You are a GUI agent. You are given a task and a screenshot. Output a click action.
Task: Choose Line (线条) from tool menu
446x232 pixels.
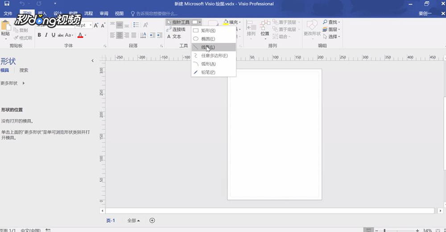click(x=214, y=47)
